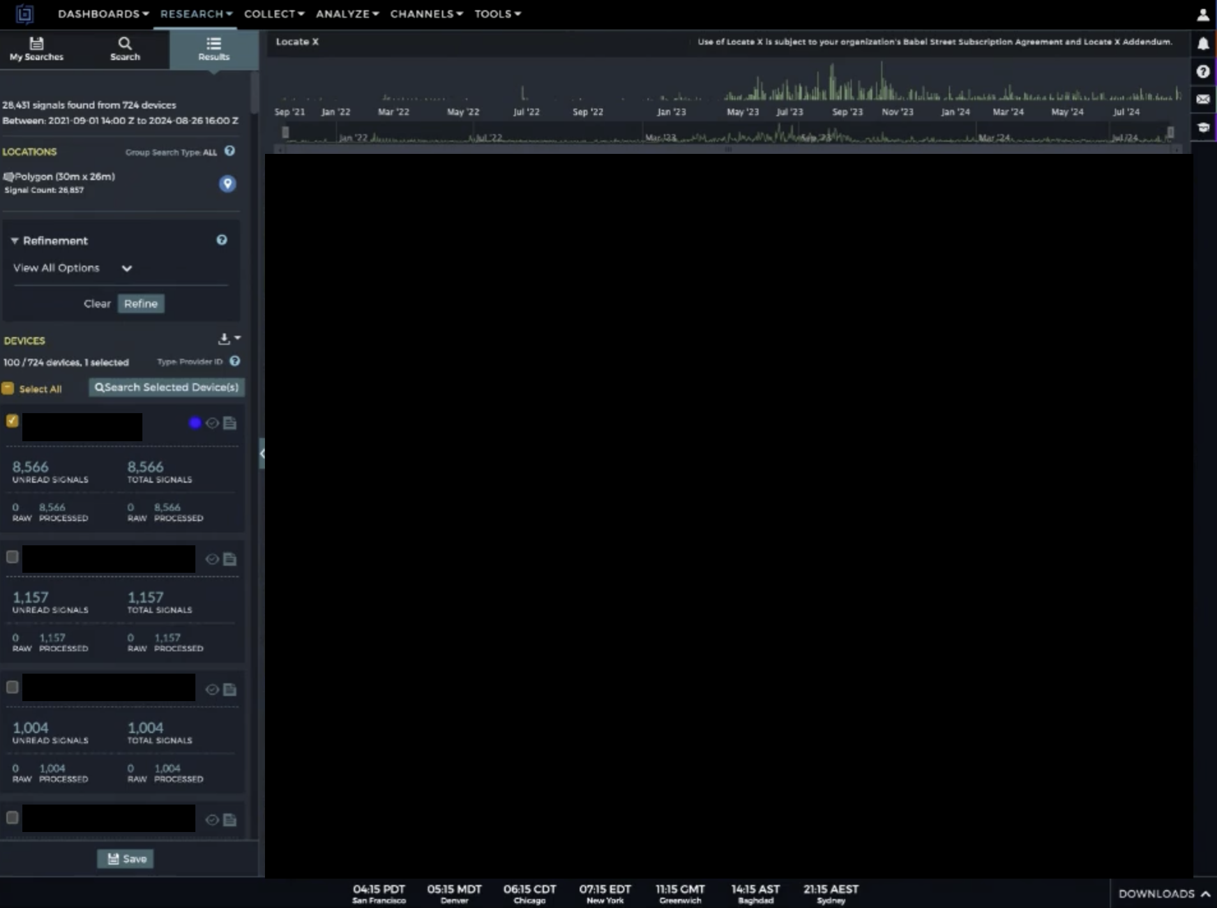The width and height of the screenshot is (1217, 908).
Task: Open the Tools dropdown menu
Action: (x=497, y=14)
